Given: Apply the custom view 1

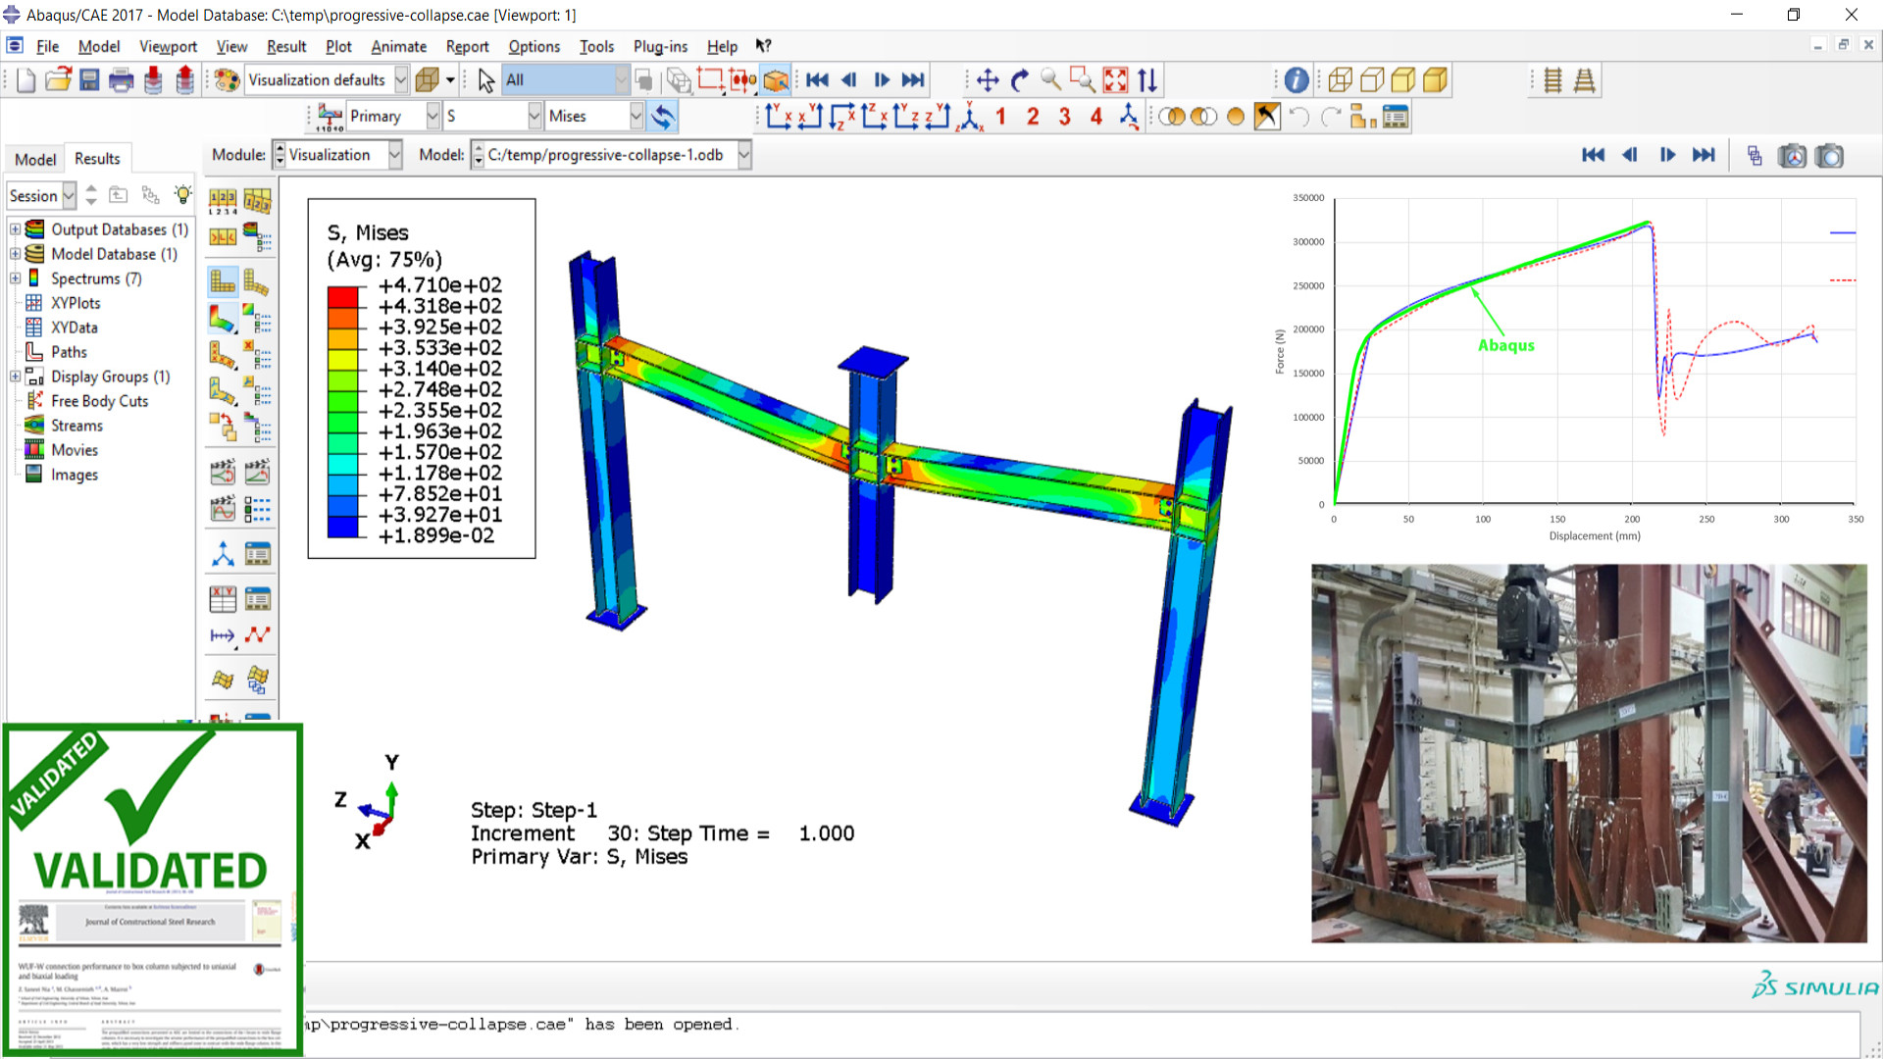Looking at the screenshot, I should click(x=1001, y=117).
